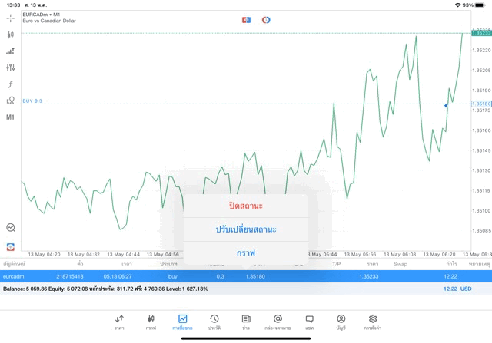Switch to the บัญชี accounts tab
Viewport: 492px width, 343px height.
coord(341,322)
